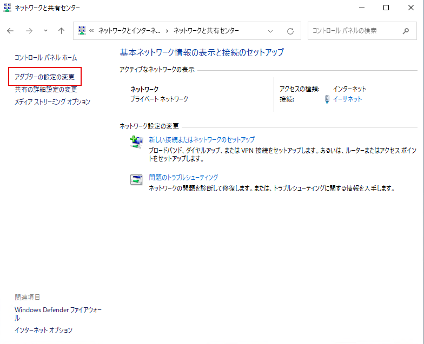Image resolution: width=424 pixels, height=344 pixels.
Task: Click the refresh button in address bar
Action: [290, 31]
